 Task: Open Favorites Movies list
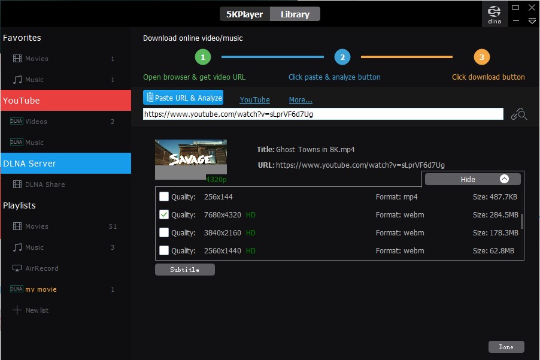(x=66, y=59)
